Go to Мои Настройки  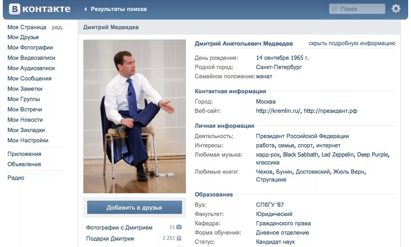click(x=28, y=140)
